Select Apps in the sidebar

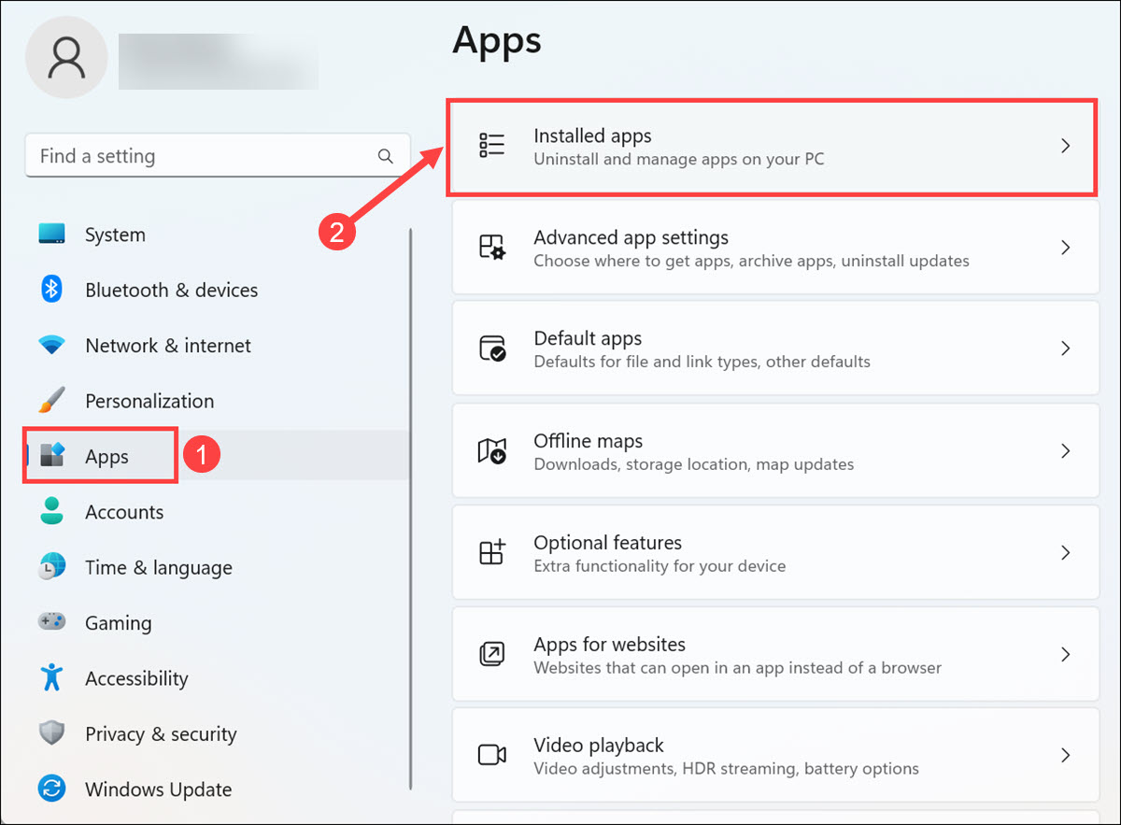pyautogui.click(x=98, y=456)
